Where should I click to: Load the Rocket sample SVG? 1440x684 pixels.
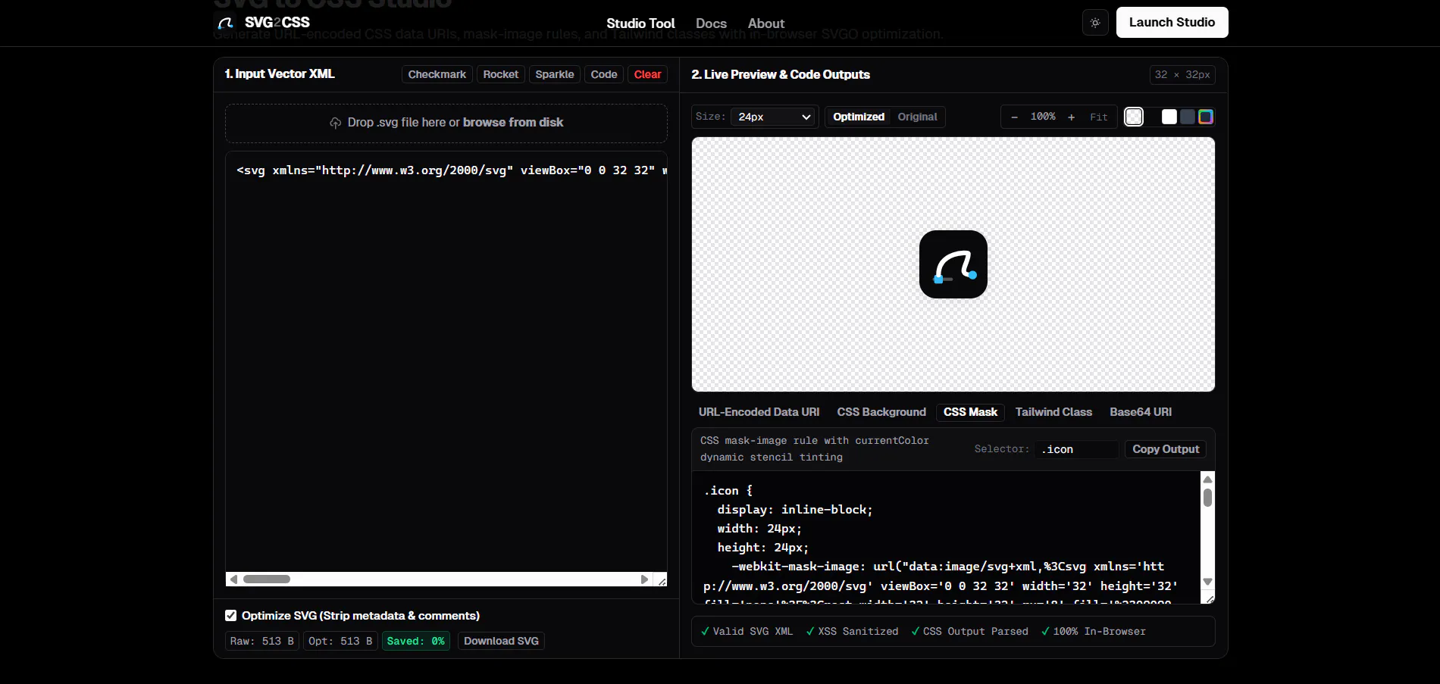tap(501, 74)
